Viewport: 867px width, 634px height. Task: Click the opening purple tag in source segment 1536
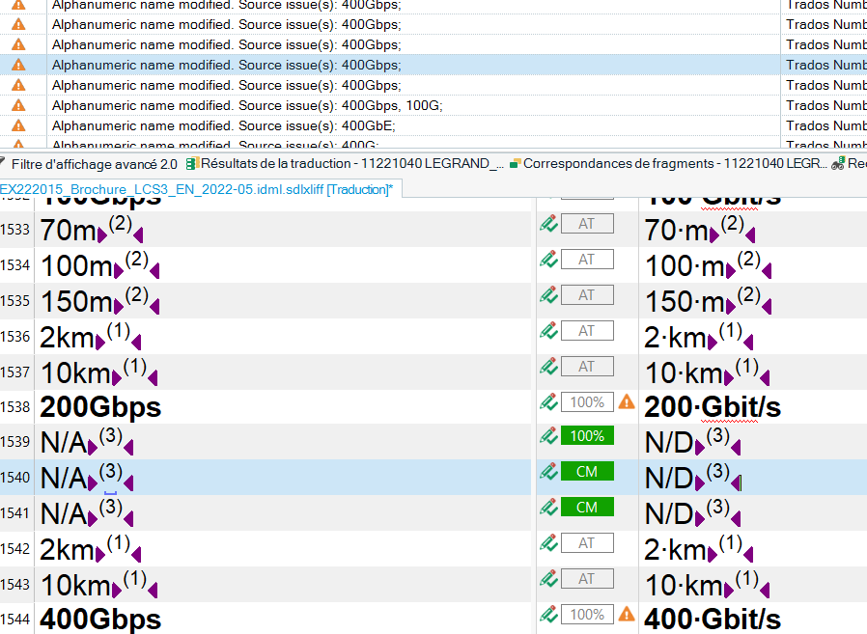100,343
